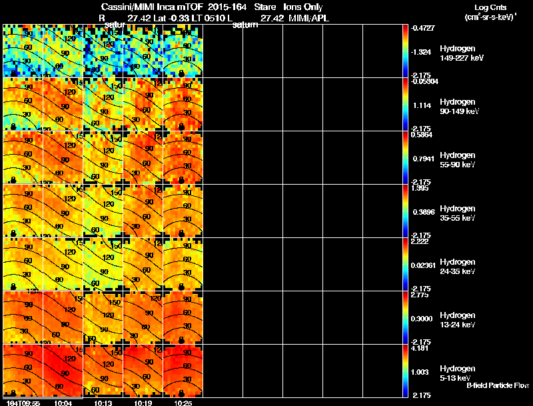Image resolution: width=533 pixels, height=406 pixels.
Task: Click Saturn marker in 13-24 keV 10:25 panel
Action: [181, 340]
